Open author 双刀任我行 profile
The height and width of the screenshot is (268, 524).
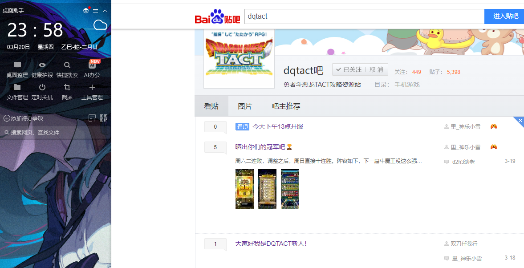[x=464, y=244]
